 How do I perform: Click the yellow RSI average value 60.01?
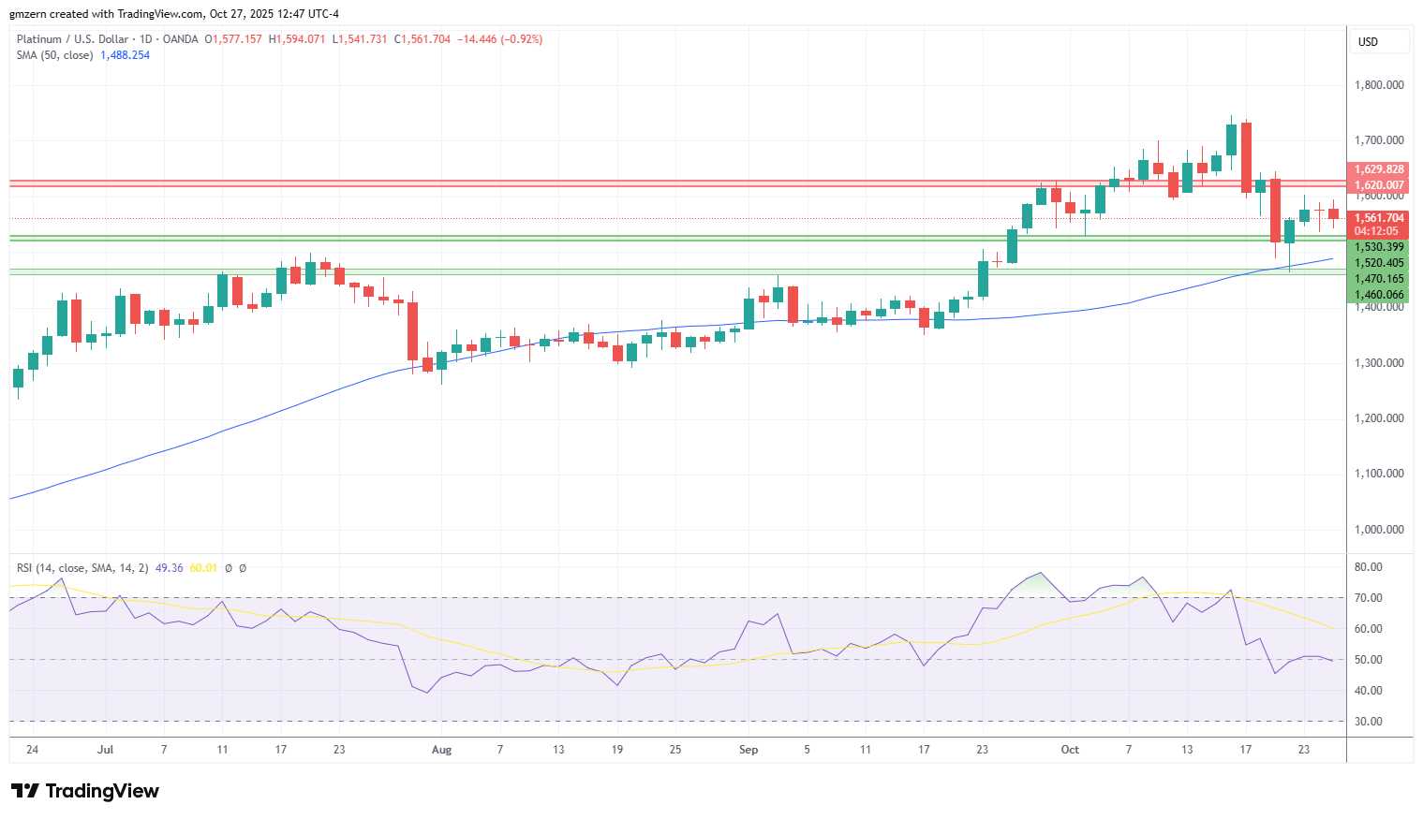pos(203,568)
